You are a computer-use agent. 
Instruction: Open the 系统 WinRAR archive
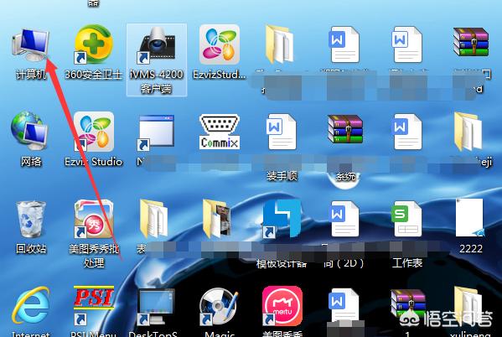345,129
